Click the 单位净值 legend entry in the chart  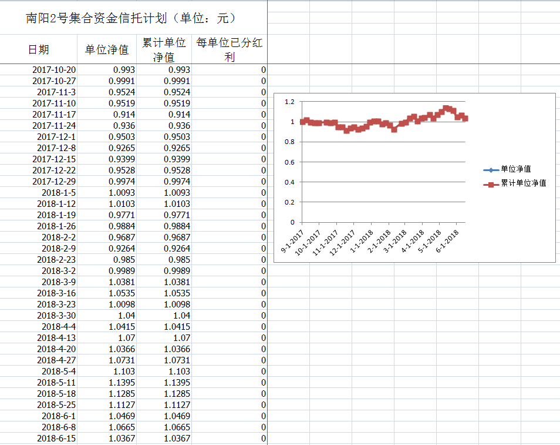pyautogui.click(x=516, y=170)
